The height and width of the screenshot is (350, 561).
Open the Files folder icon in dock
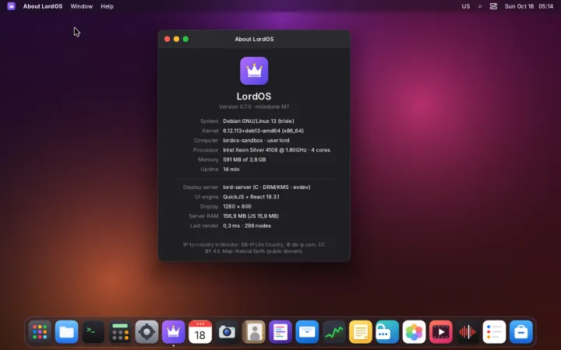[x=66, y=332]
